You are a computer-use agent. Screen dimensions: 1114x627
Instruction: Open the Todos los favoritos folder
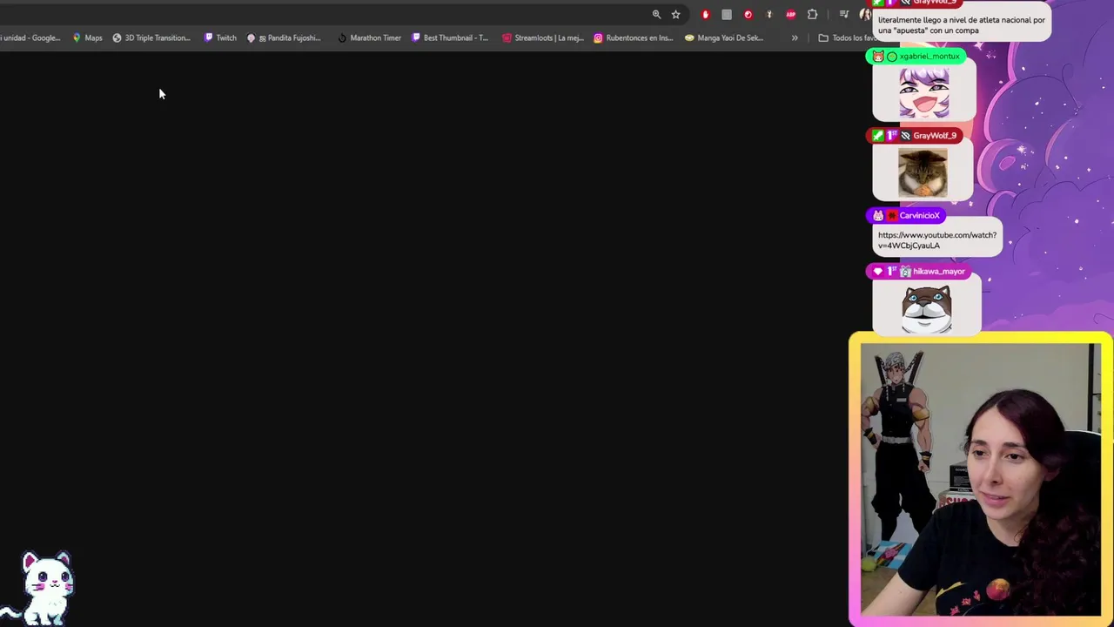[x=849, y=37]
